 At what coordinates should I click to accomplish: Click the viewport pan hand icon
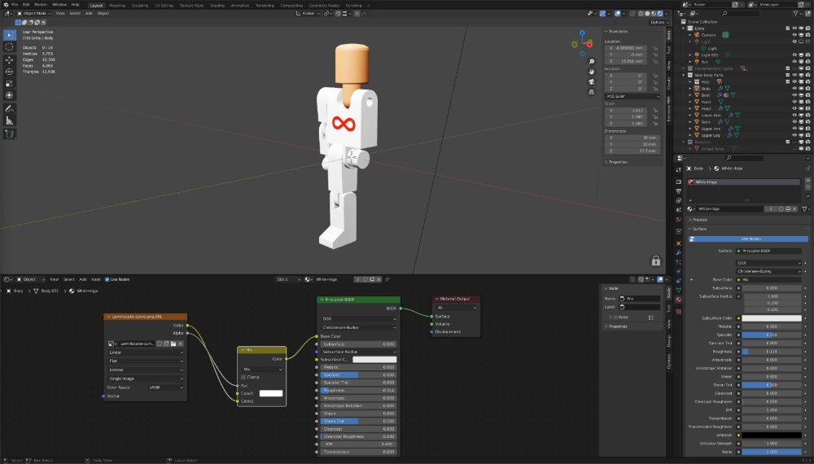pyautogui.click(x=591, y=72)
